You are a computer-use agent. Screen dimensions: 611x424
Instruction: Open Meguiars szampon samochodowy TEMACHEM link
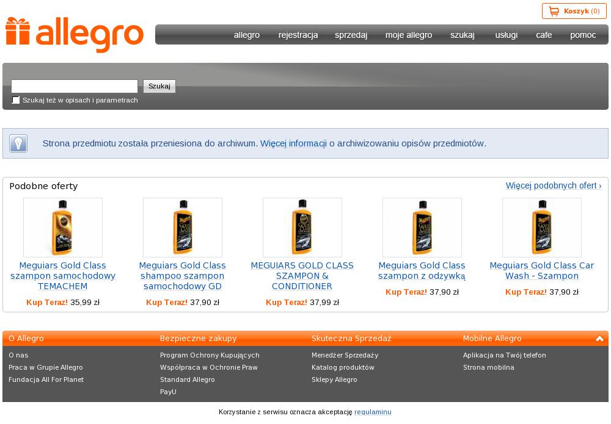click(63, 276)
